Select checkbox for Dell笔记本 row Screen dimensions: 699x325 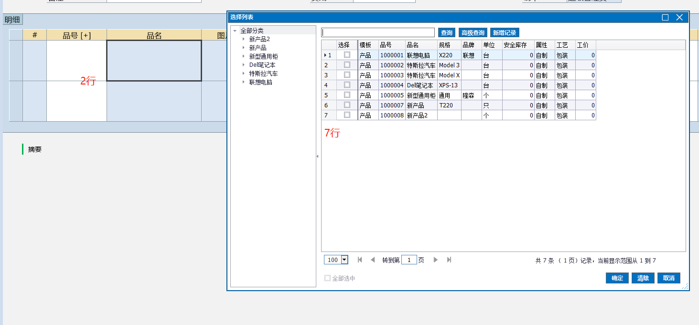pos(347,85)
